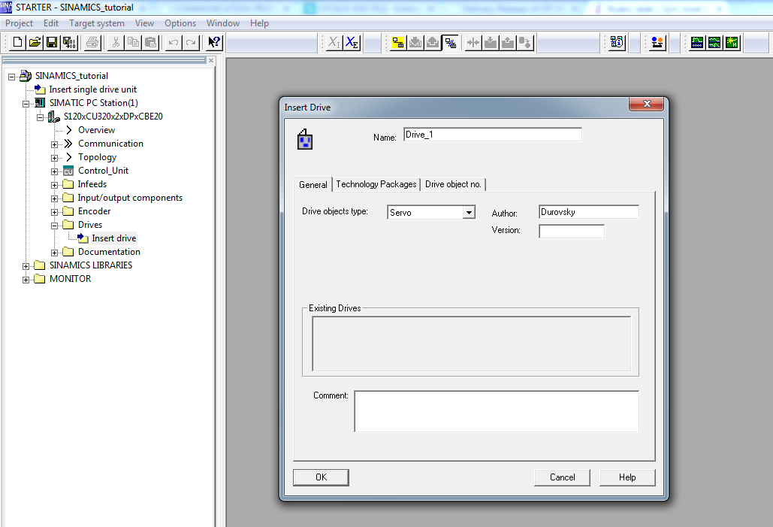
Task: Click the Author input field
Action: (x=589, y=212)
